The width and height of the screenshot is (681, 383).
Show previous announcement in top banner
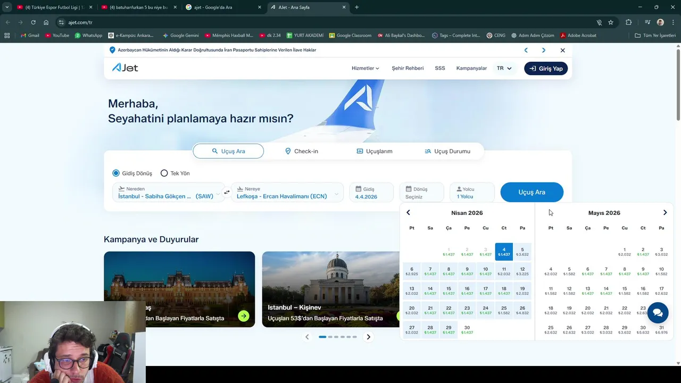coord(526,50)
